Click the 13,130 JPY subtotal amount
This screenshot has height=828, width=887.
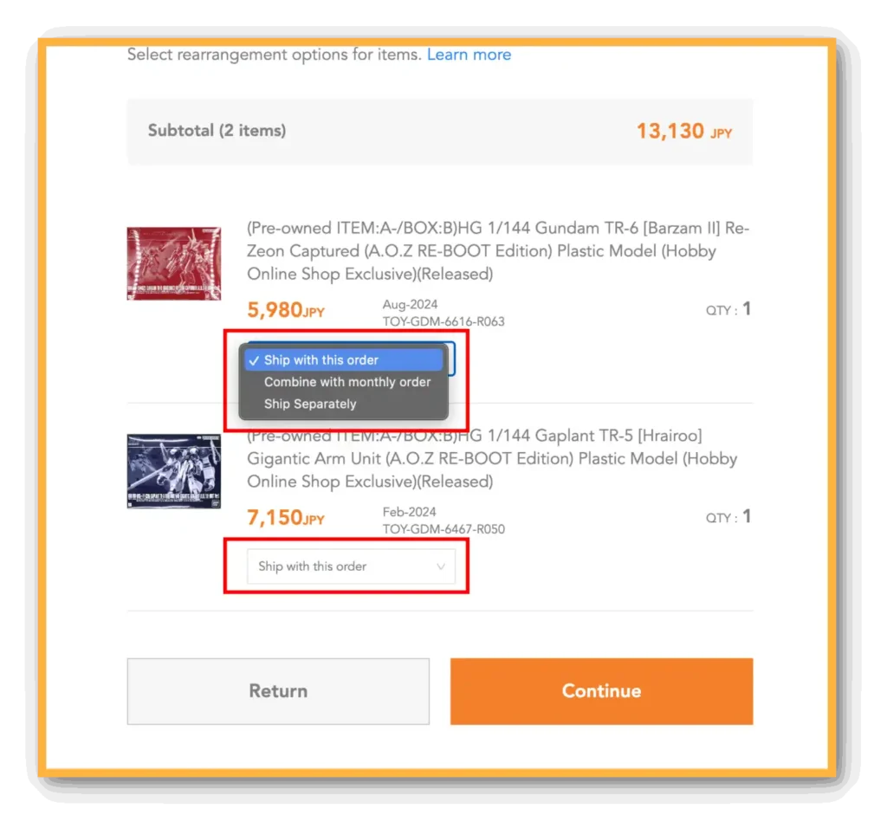(x=684, y=131)
